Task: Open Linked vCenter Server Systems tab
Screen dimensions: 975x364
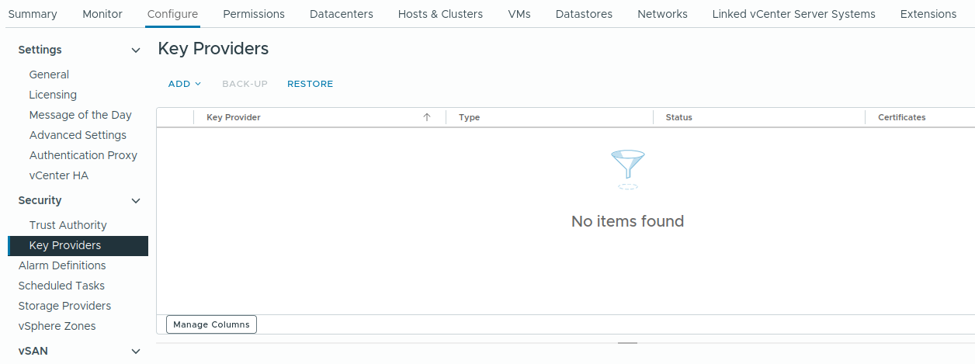Action: click(x=793, y=14)
